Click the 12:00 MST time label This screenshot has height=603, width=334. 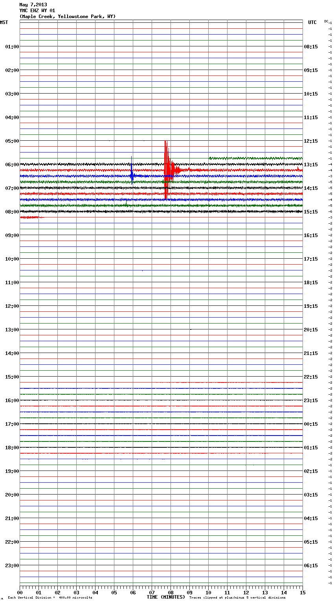tap(12, 306)
